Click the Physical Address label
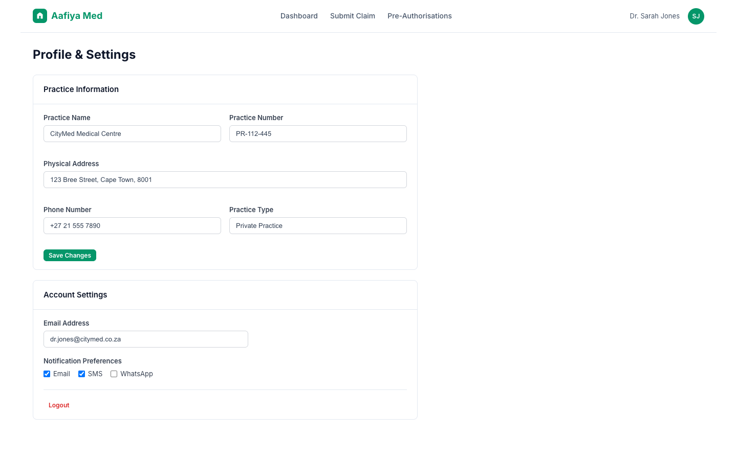 pyautogui.click(x=71, y=164)
